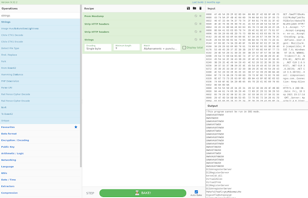Expand the Compression category
The image size is (308, 198).
click(x=40, y=193)
